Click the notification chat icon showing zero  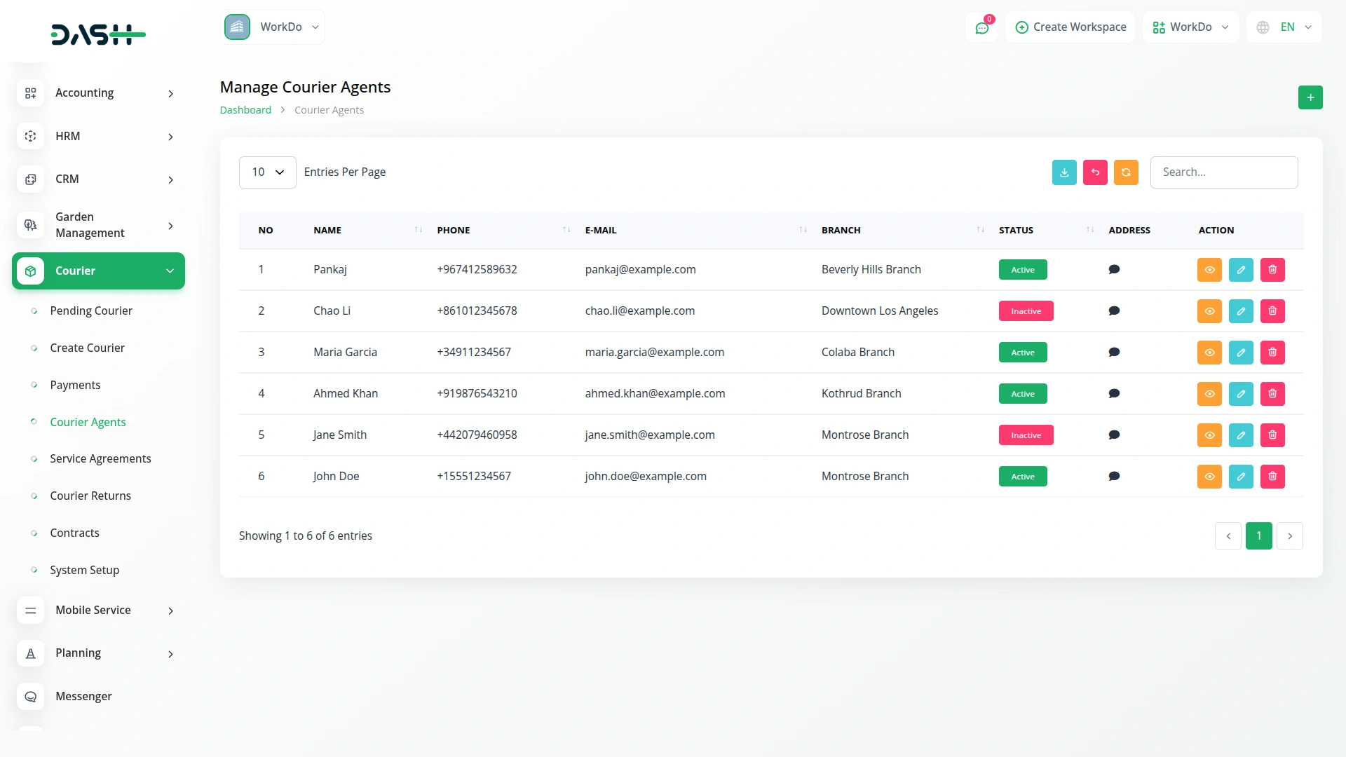click(x=981, y=27)
